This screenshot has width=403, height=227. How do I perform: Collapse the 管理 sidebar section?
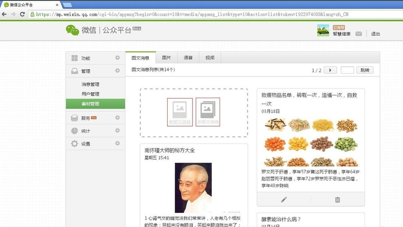tap(117, 71)
